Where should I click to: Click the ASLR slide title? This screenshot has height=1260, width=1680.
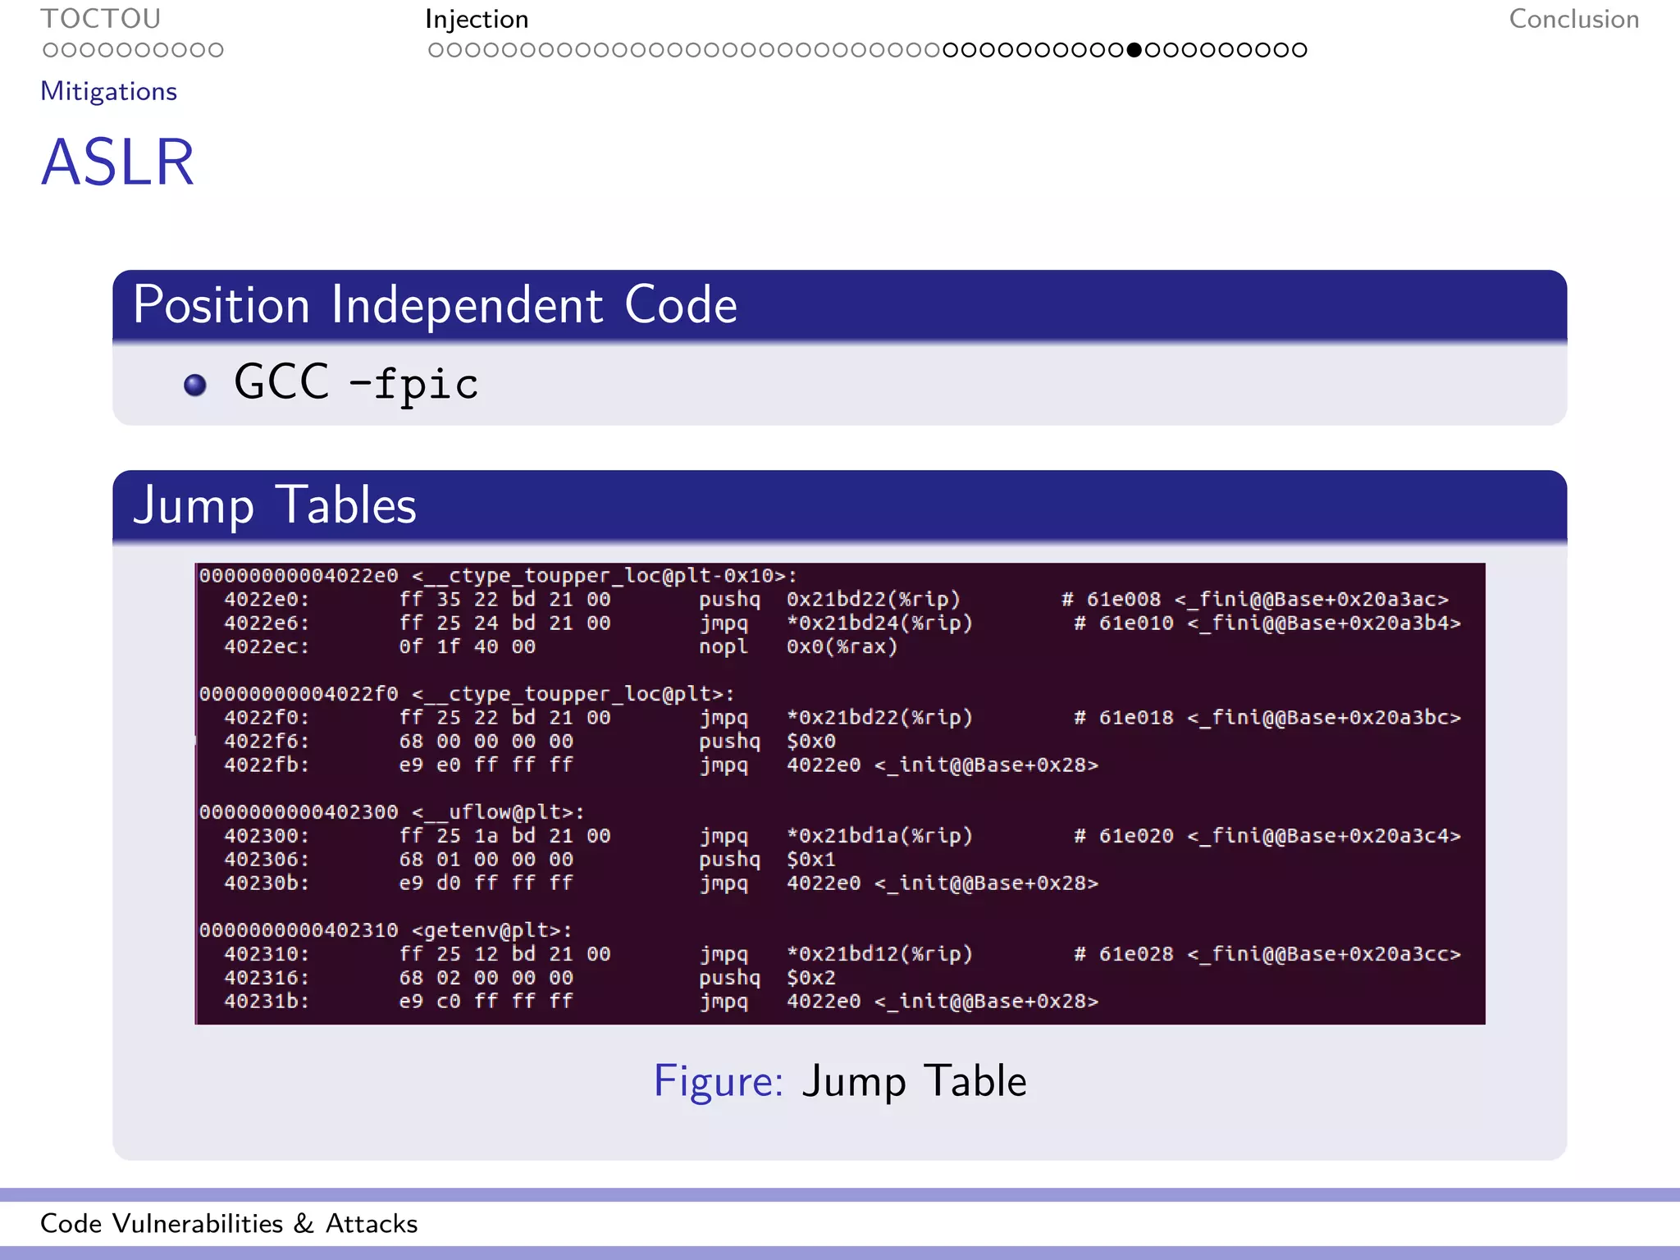pyautogui.click(x=117, y=162)
